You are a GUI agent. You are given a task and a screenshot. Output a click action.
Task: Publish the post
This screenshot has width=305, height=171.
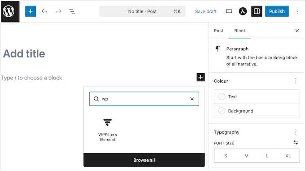tap(277, 11)
